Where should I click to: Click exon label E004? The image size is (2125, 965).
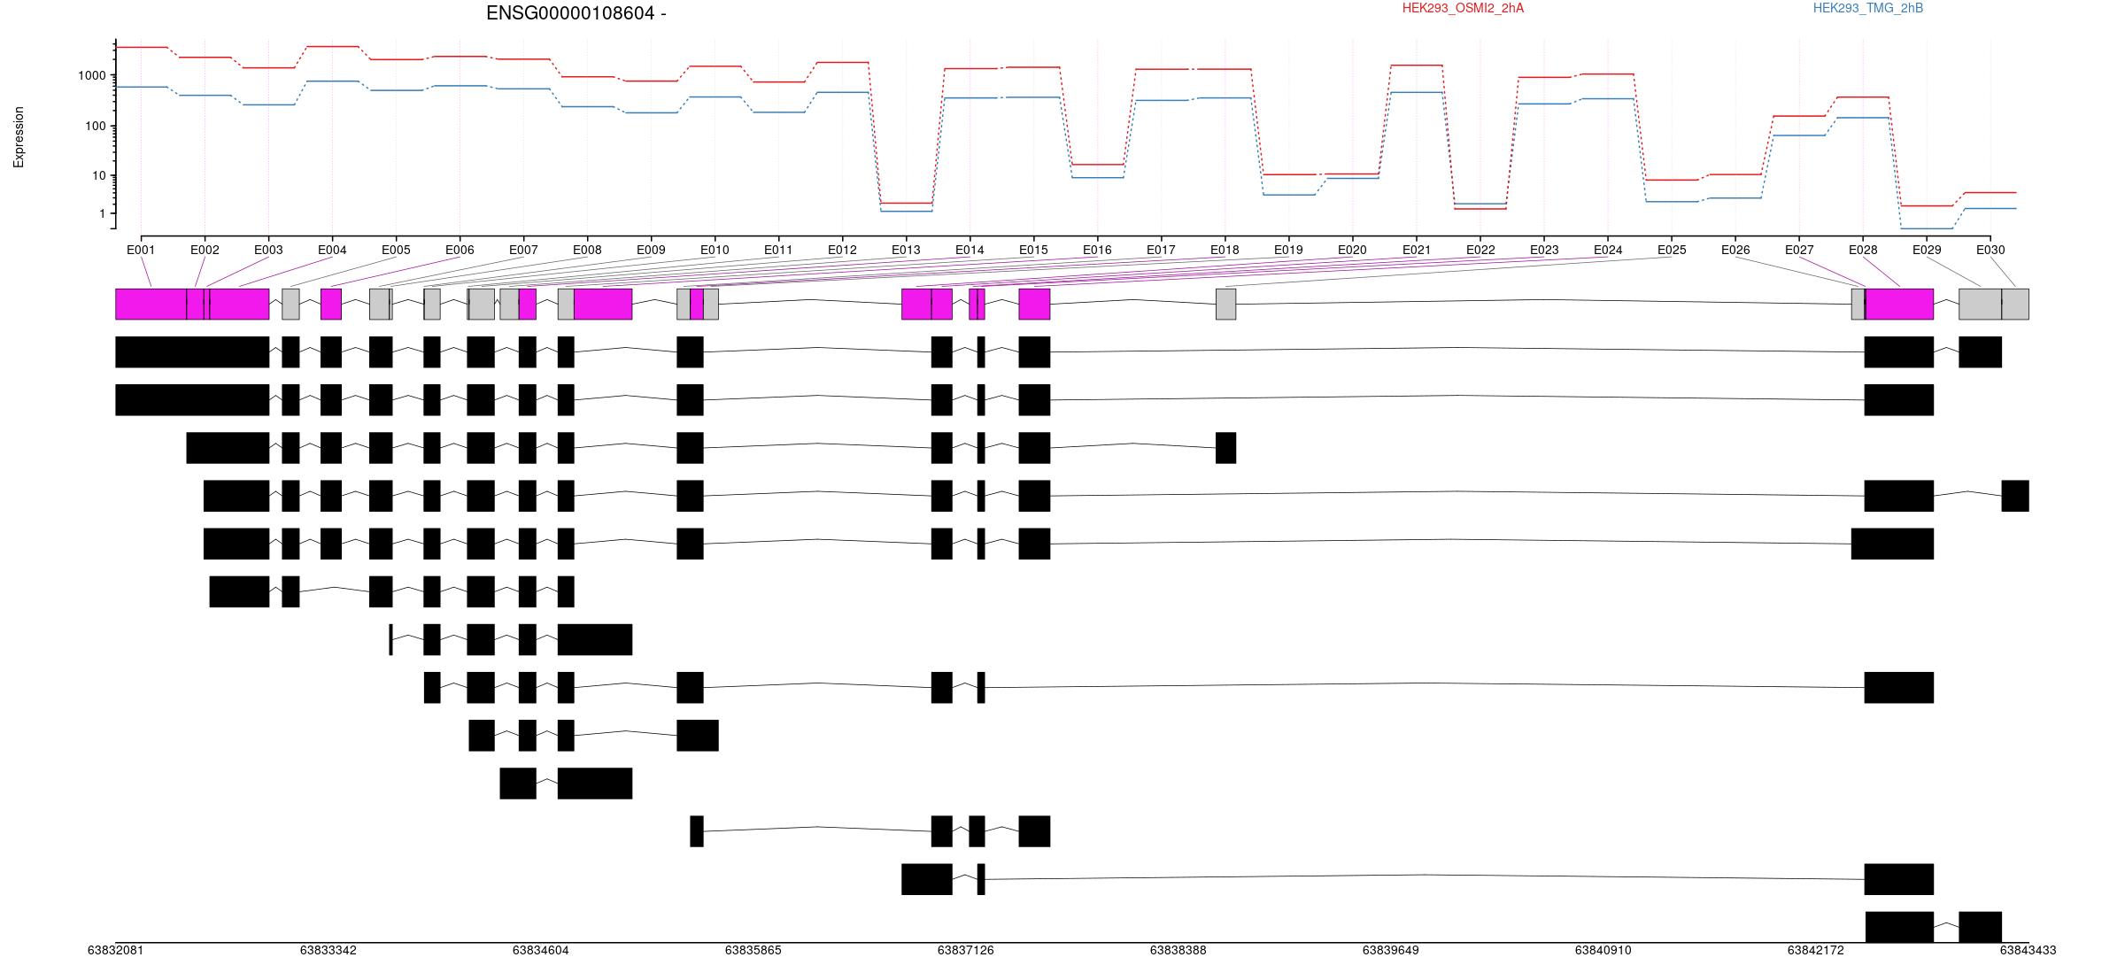tap(332, 250)
